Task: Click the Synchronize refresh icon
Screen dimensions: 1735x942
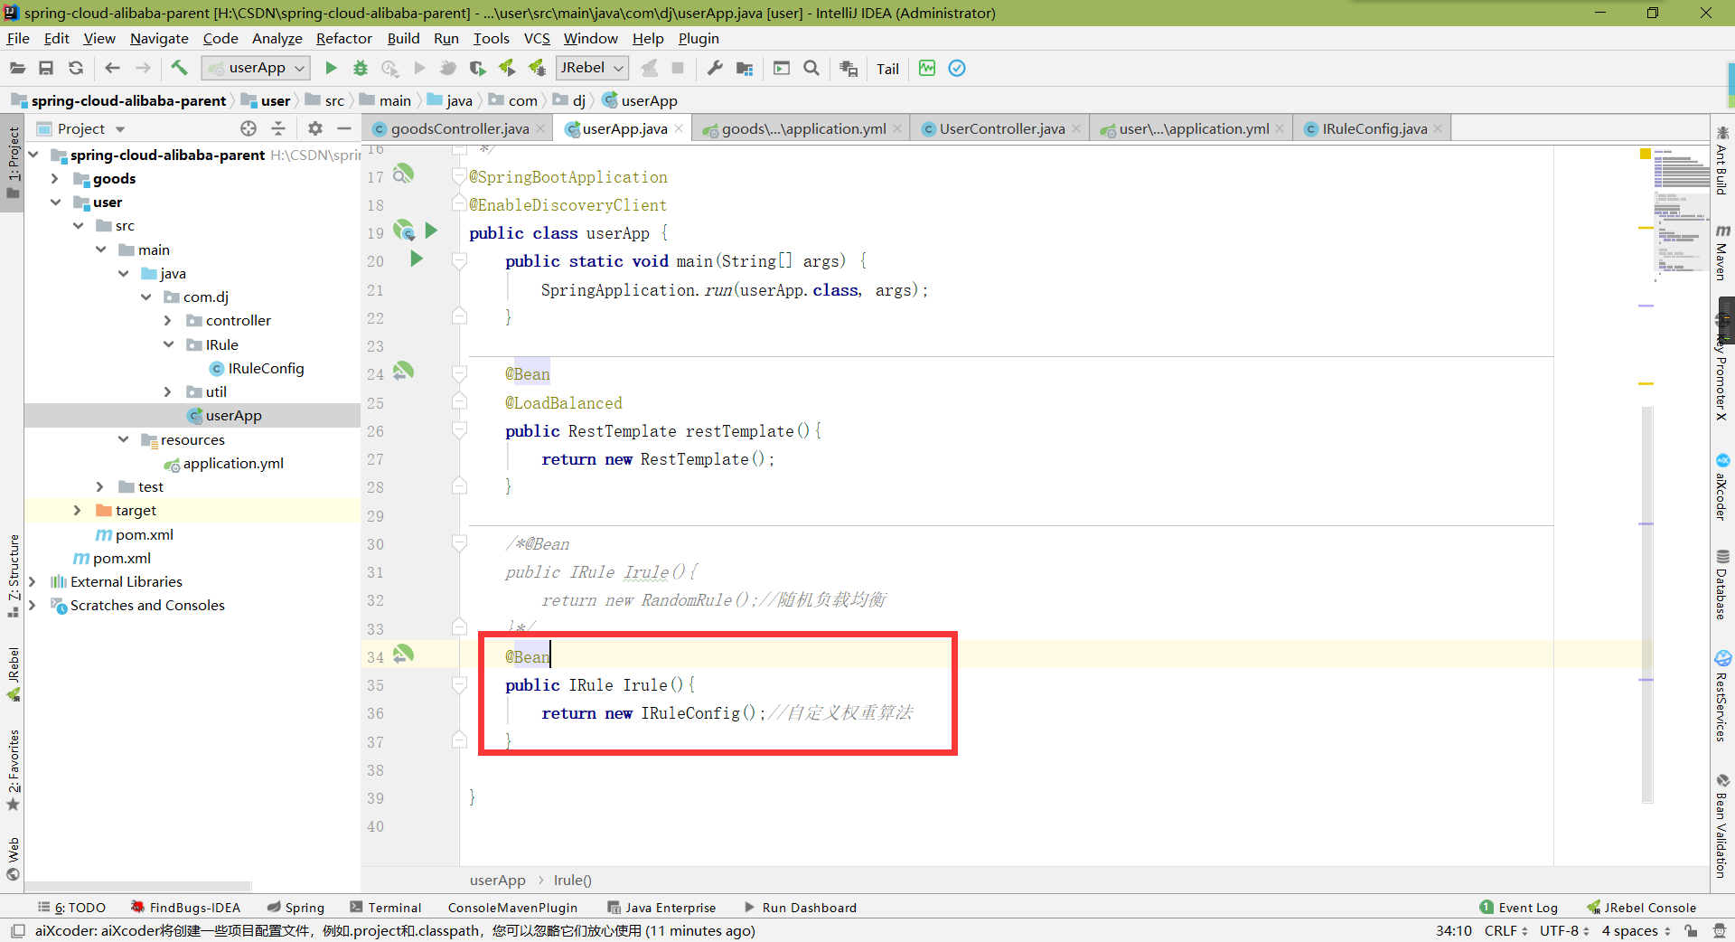Action: click(x=76, y=68)
